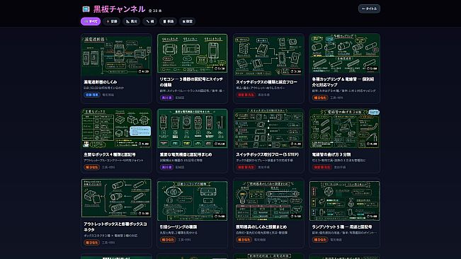Viewport: 461px width, 259px height.
Task: Click red tag badge under 電線管の曲げ方3分類
Action: pos(321,167)
